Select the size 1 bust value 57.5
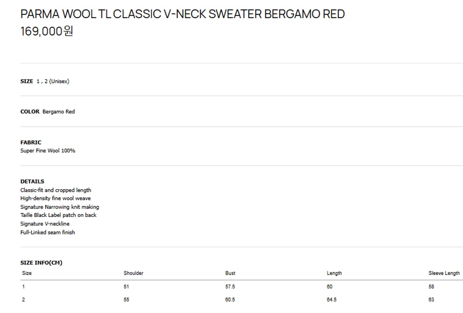The image size is (463, 313). pos(230,287)
